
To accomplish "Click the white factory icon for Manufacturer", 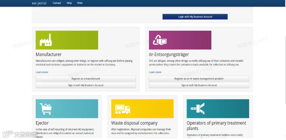I will coord(45,40).
